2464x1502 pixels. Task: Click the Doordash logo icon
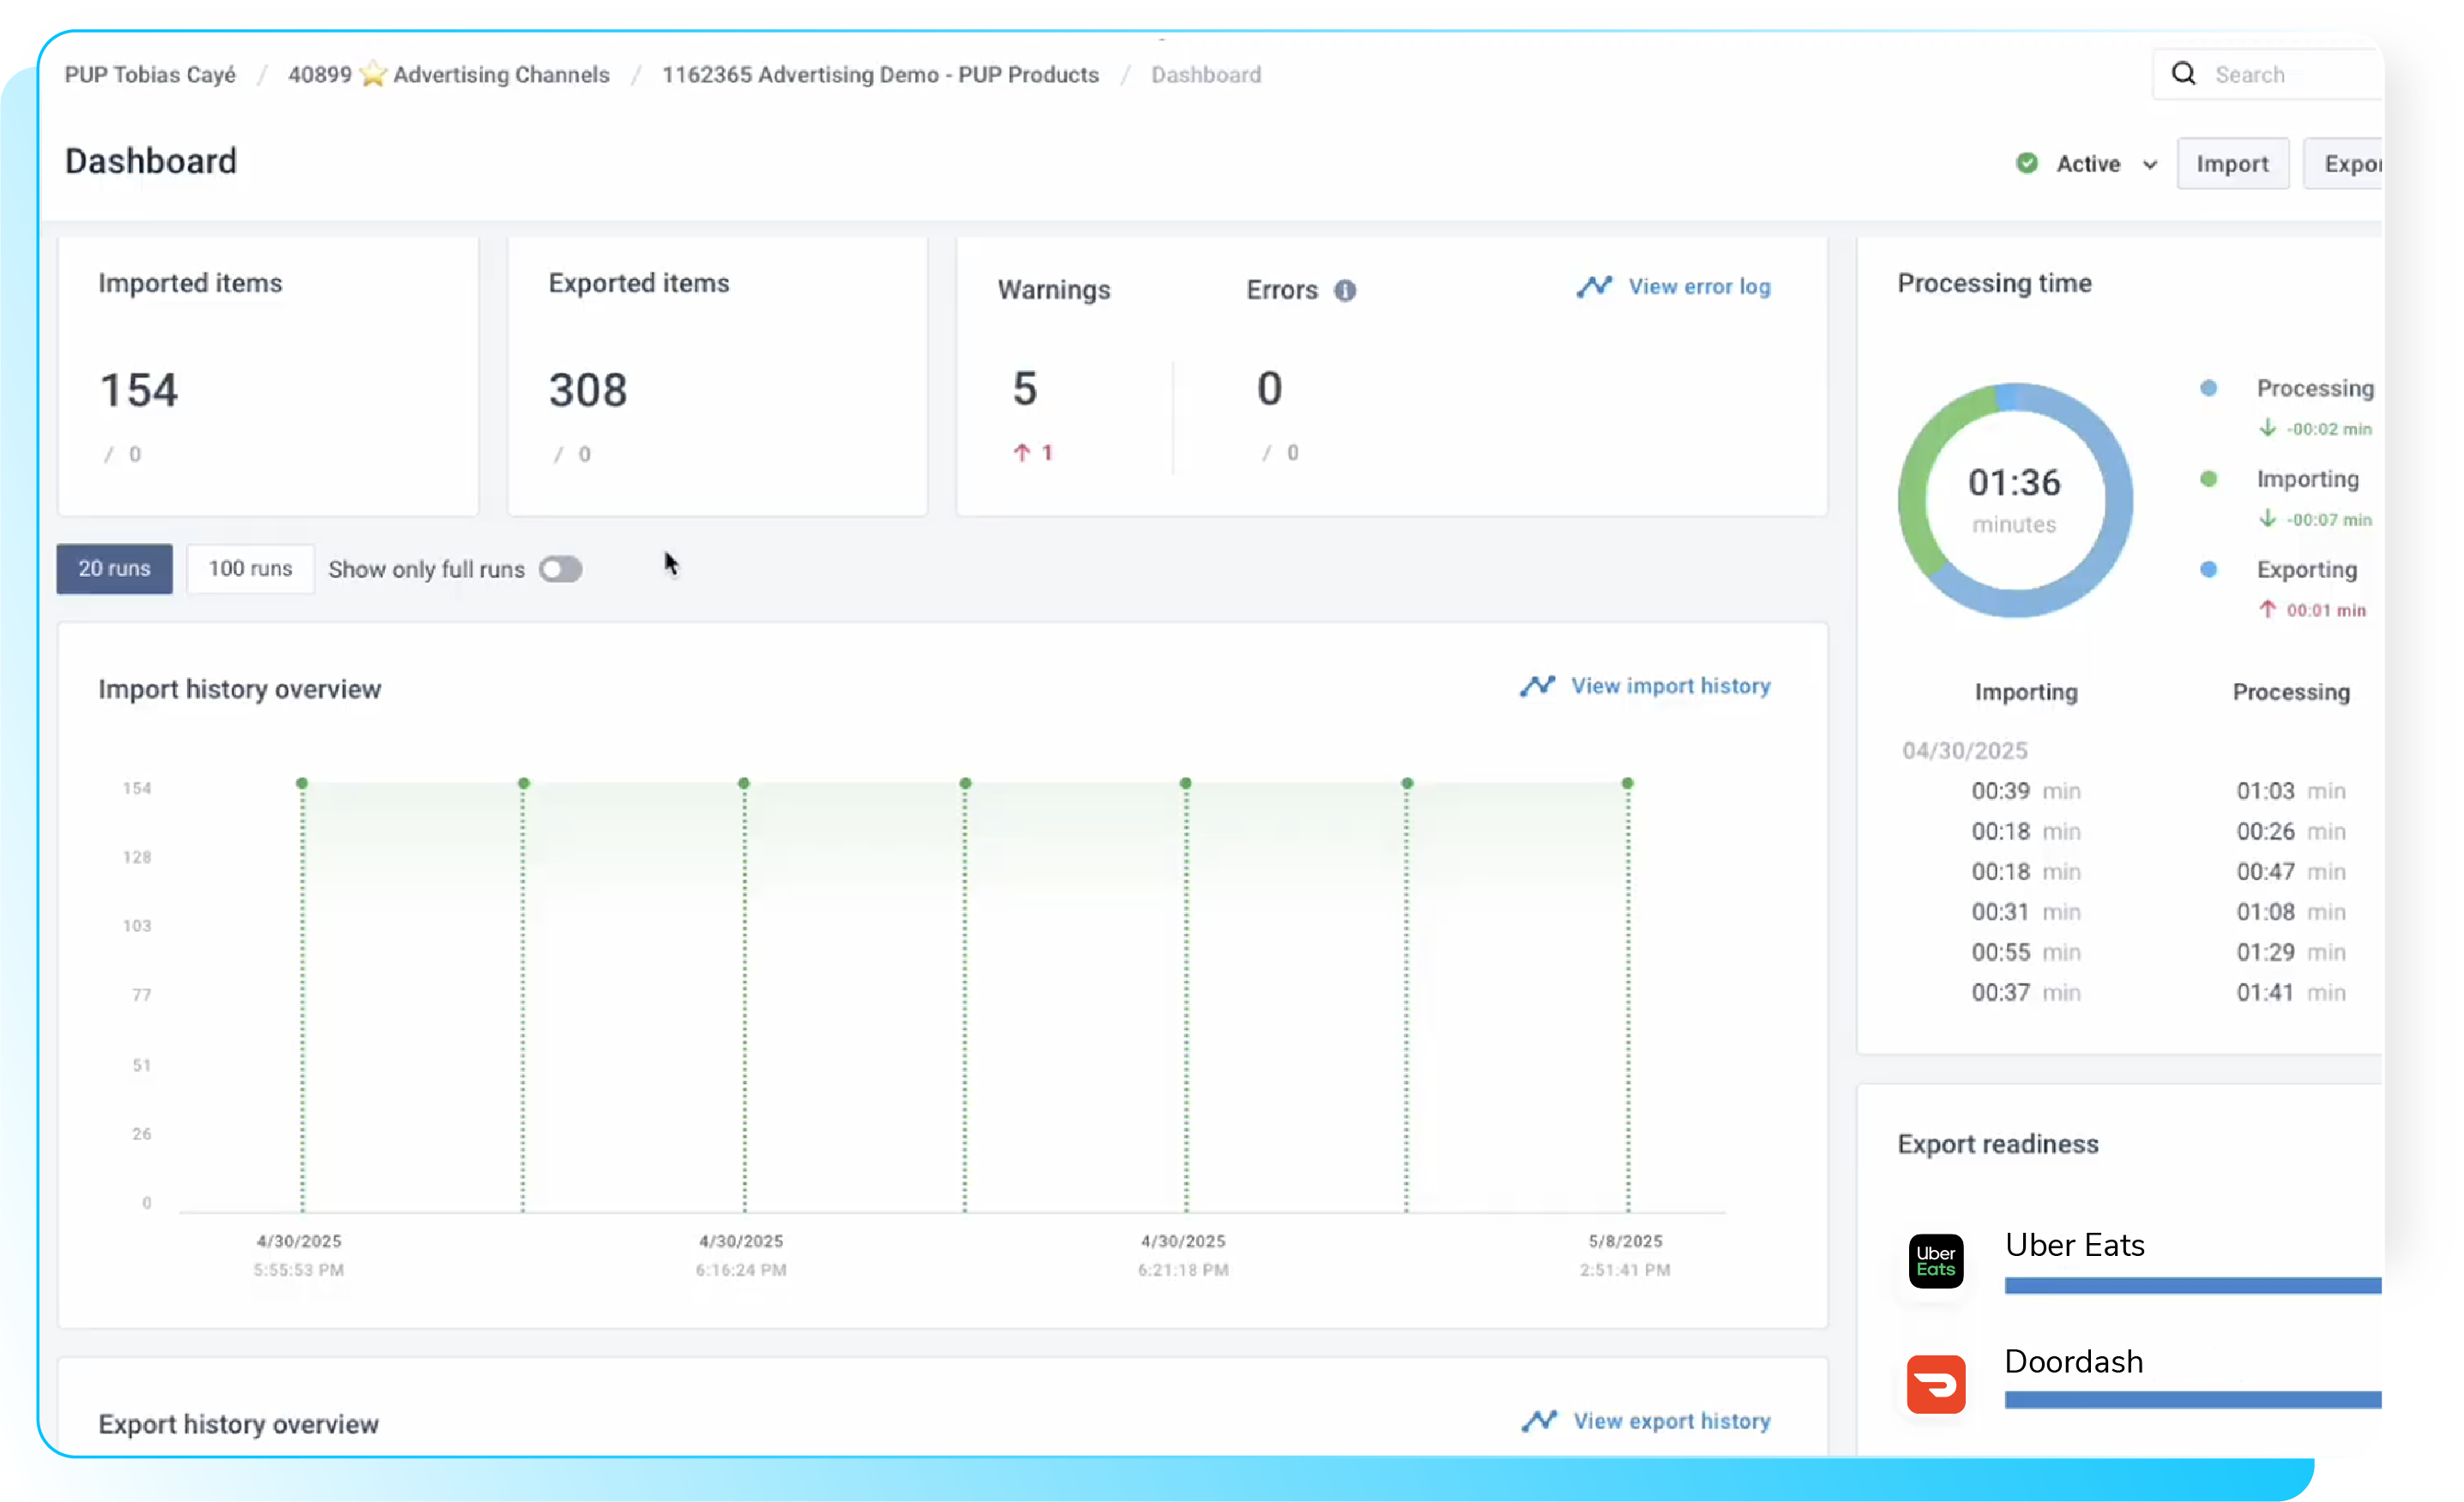[x=1935, y=1384]
